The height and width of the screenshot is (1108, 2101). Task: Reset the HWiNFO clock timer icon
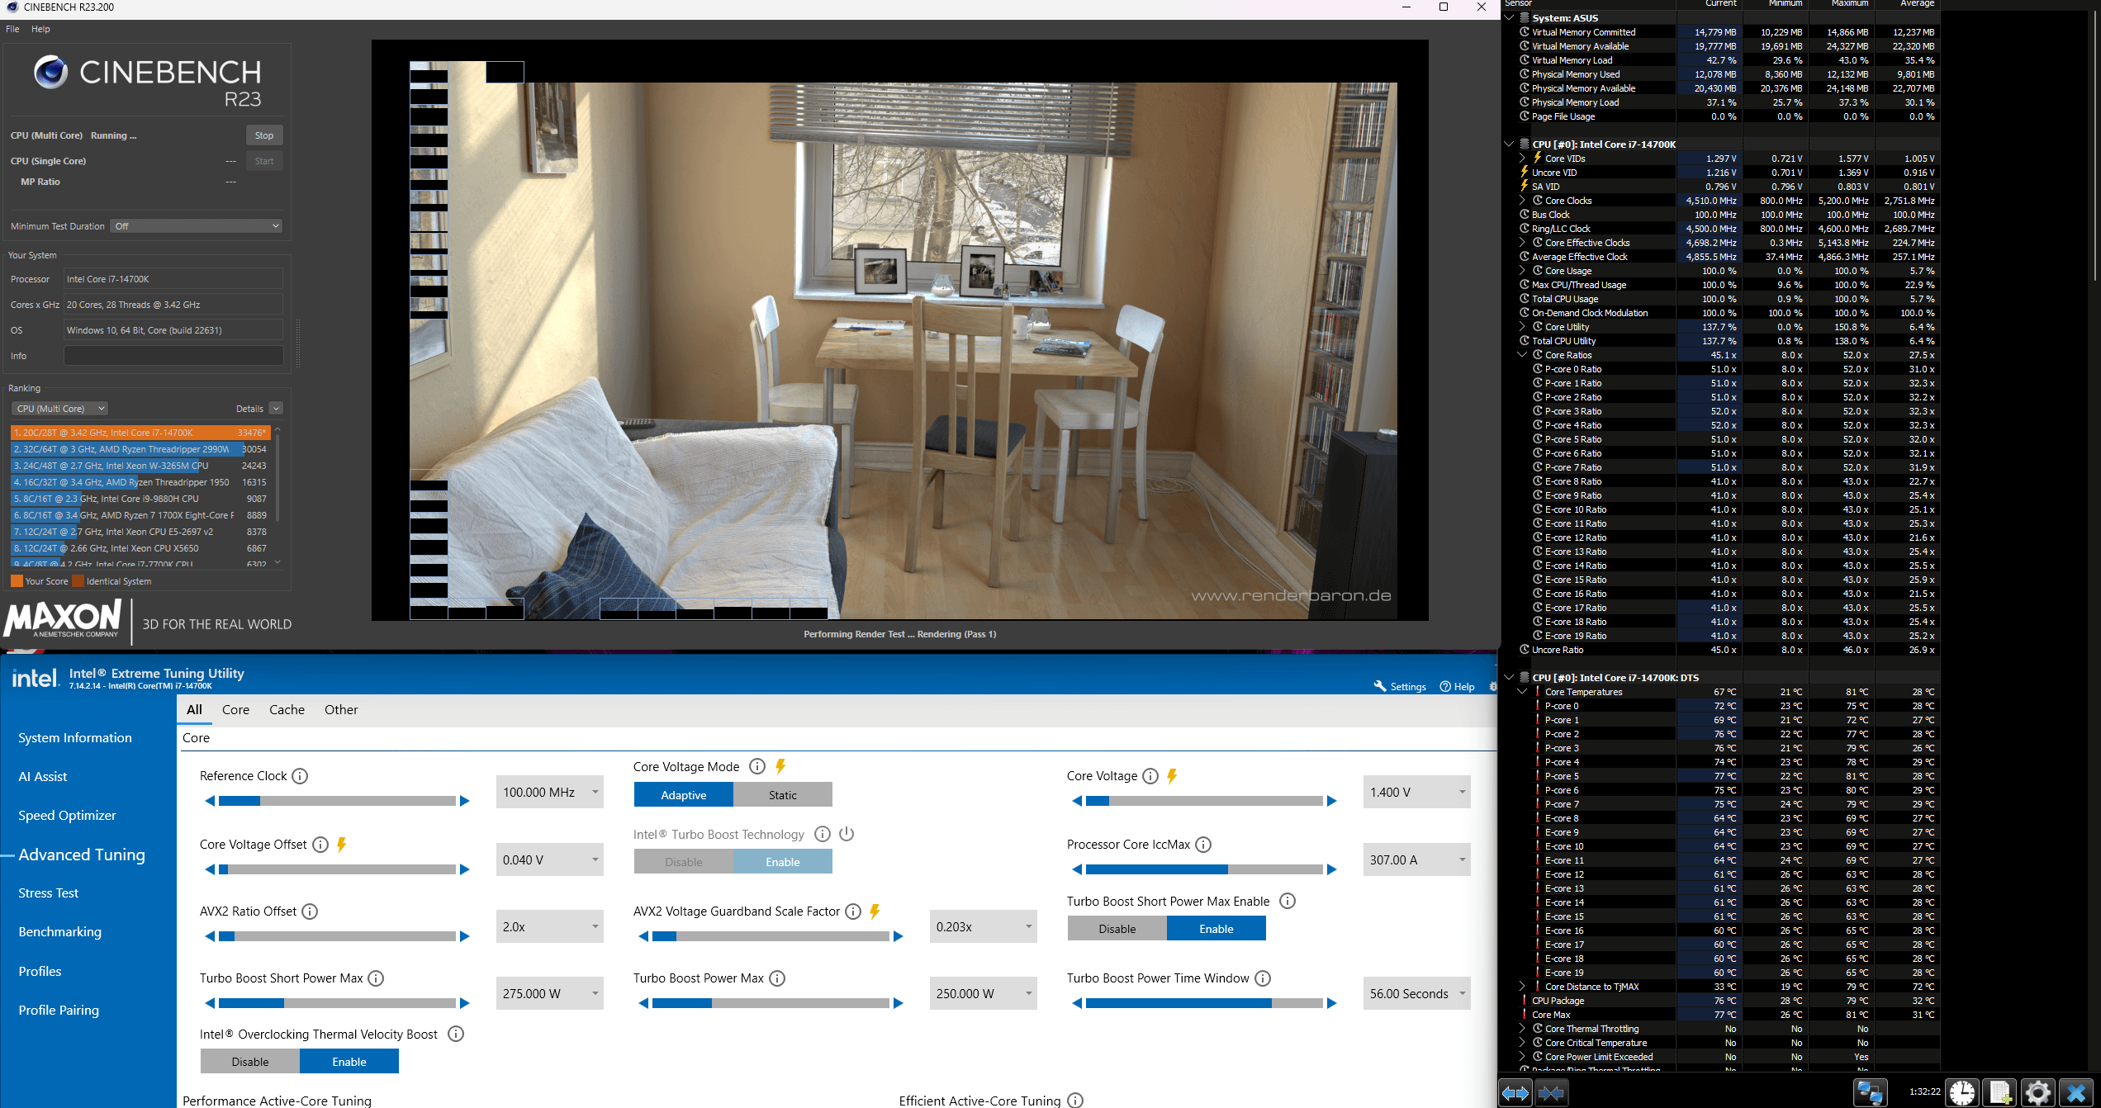click(x=1962, y=1093)
